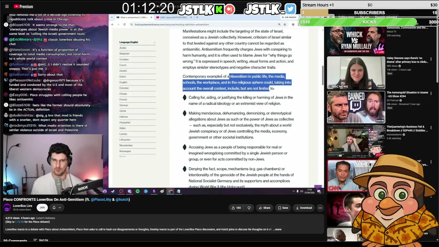The image size is (439, 247).
Task: Save the video to a playlist
Action: [283, 208]
